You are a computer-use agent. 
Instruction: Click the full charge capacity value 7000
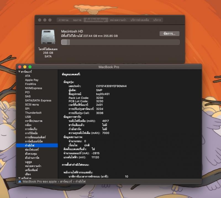pyautogui.click(x=106, y=133)
